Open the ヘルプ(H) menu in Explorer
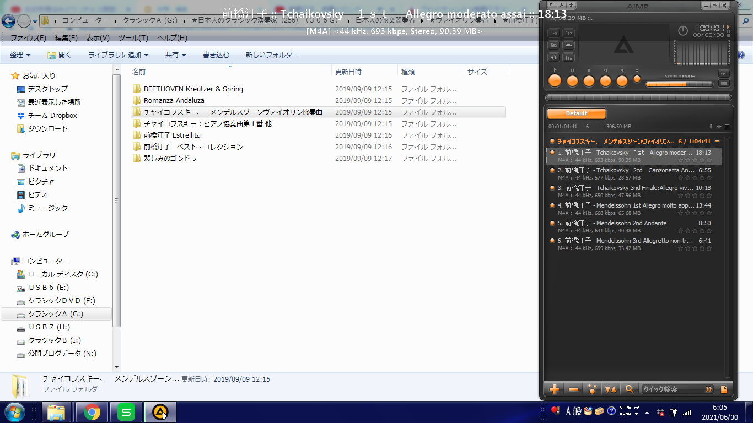 point(172,38)
